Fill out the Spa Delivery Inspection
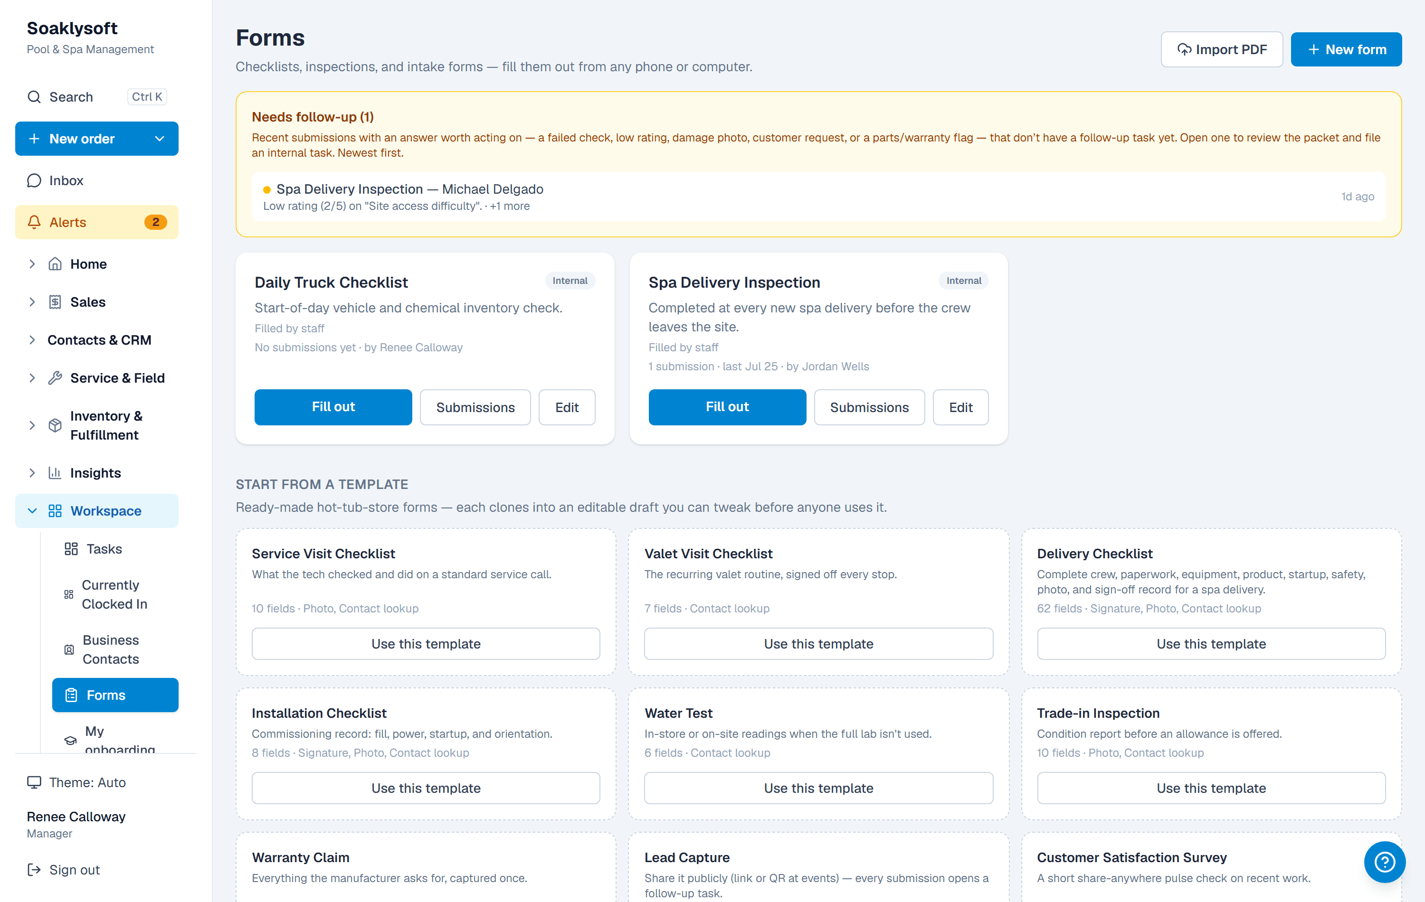This screenshot has height=902, width=1425. pyautogui.click(x=727, y=407)
